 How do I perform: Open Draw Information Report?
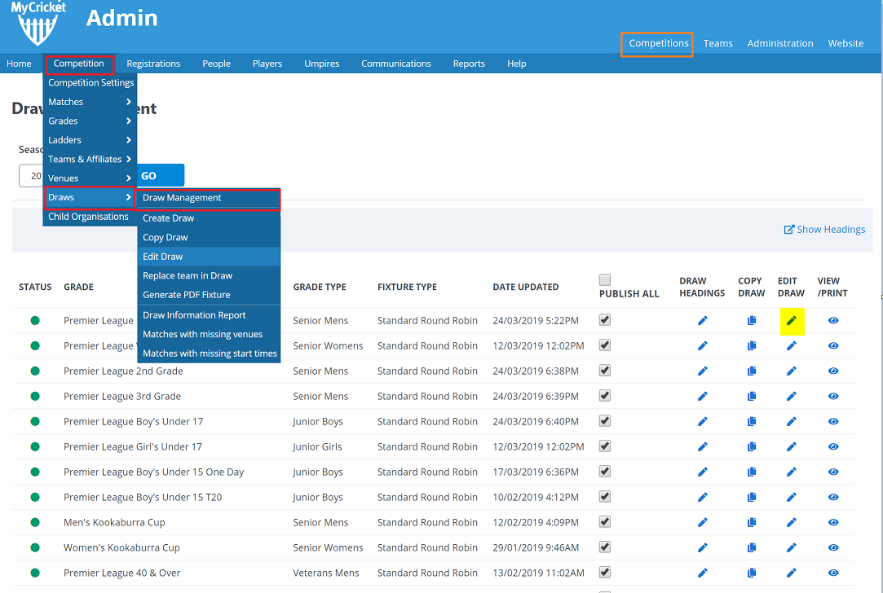(x=209, y=315)
